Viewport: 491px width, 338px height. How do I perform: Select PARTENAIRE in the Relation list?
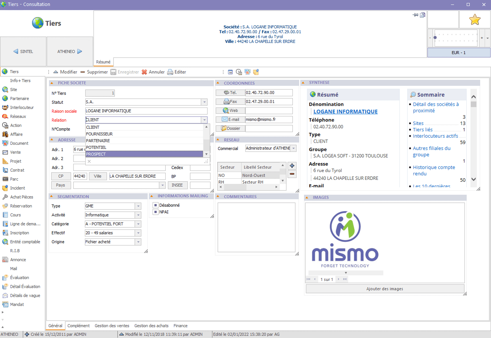[144, 141]
